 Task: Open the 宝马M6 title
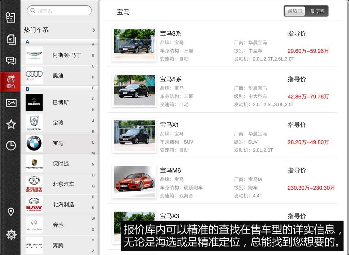pos(170,171)
